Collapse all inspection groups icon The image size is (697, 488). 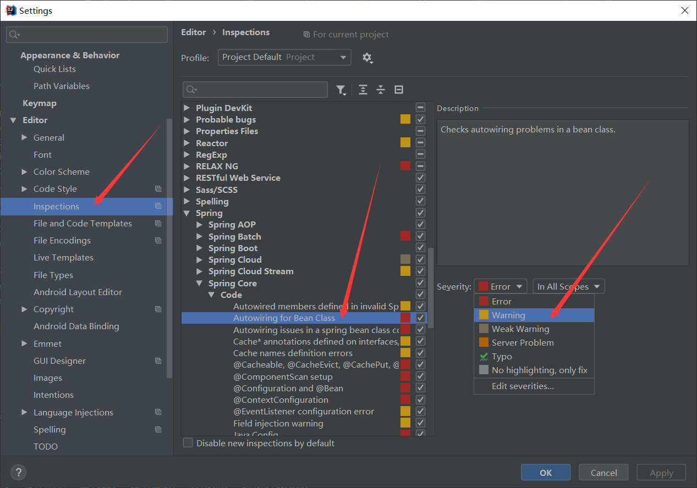pyautogui.click(x=381, y=90)
